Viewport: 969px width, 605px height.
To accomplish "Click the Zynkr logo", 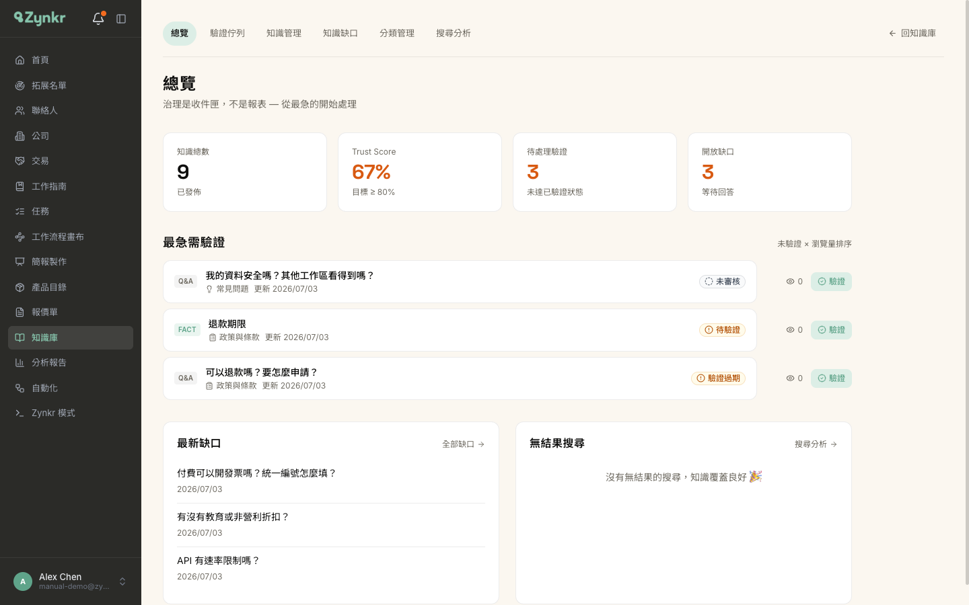I will pos(40,18).
